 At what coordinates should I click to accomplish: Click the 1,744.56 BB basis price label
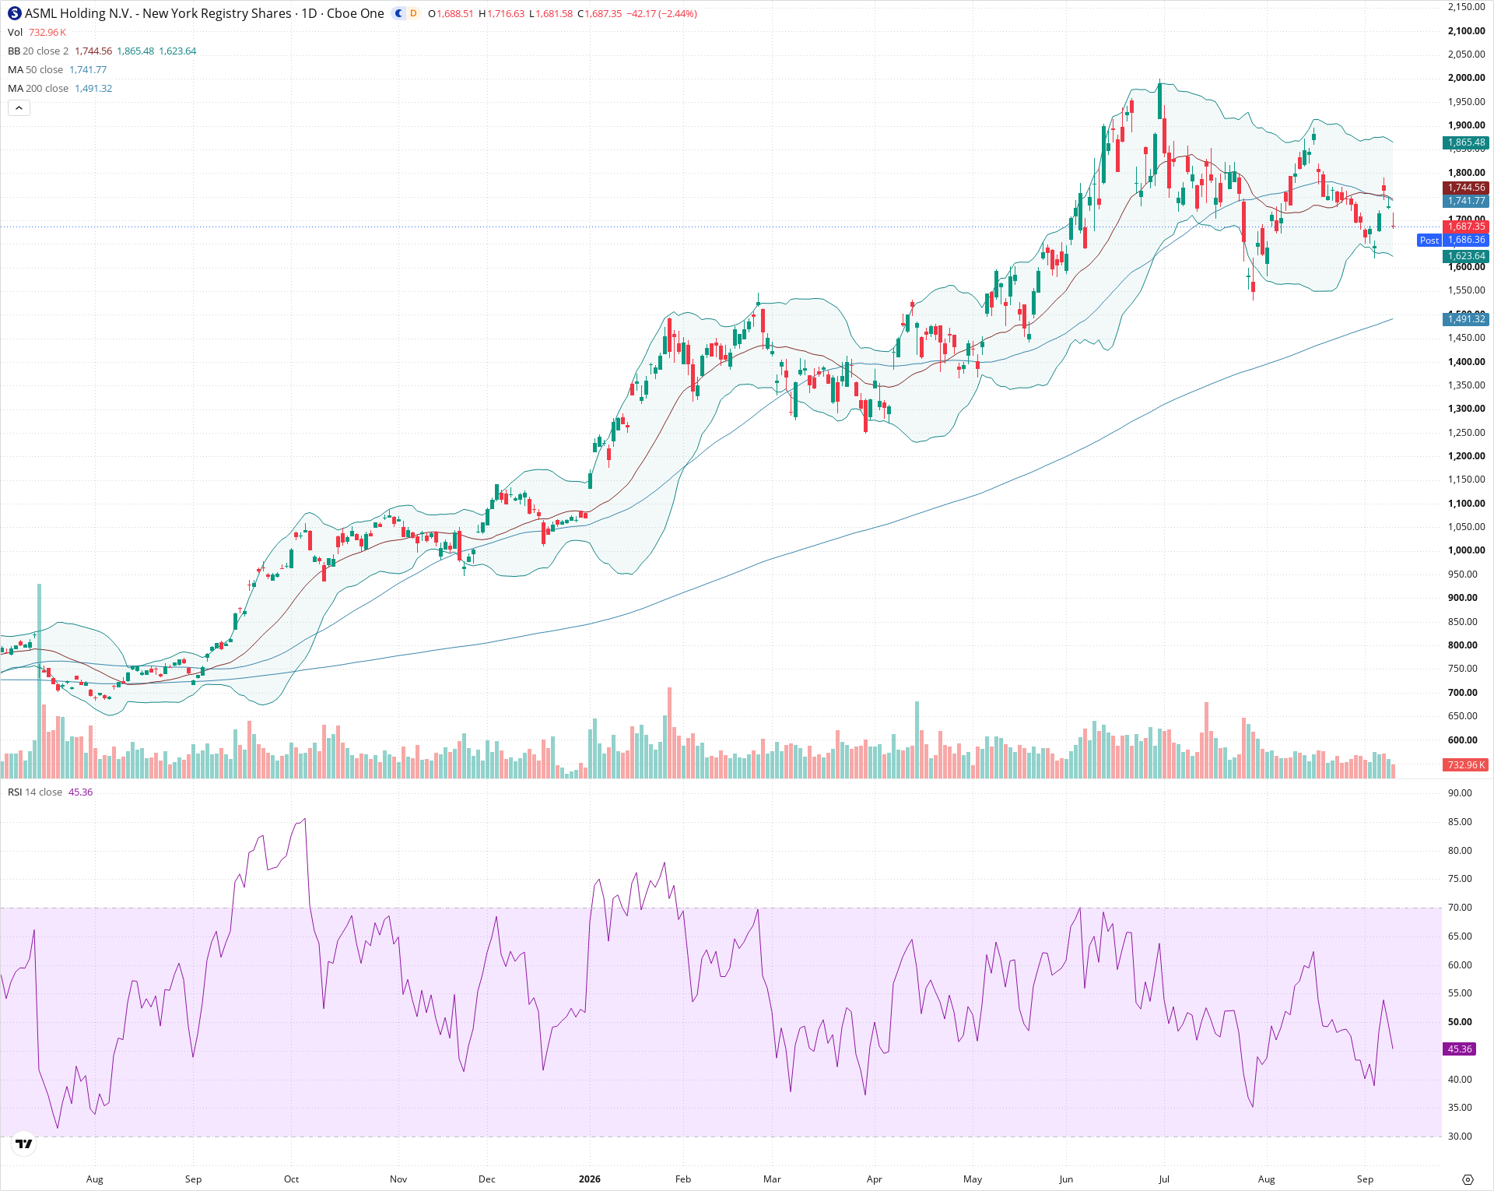point(1466,188)
